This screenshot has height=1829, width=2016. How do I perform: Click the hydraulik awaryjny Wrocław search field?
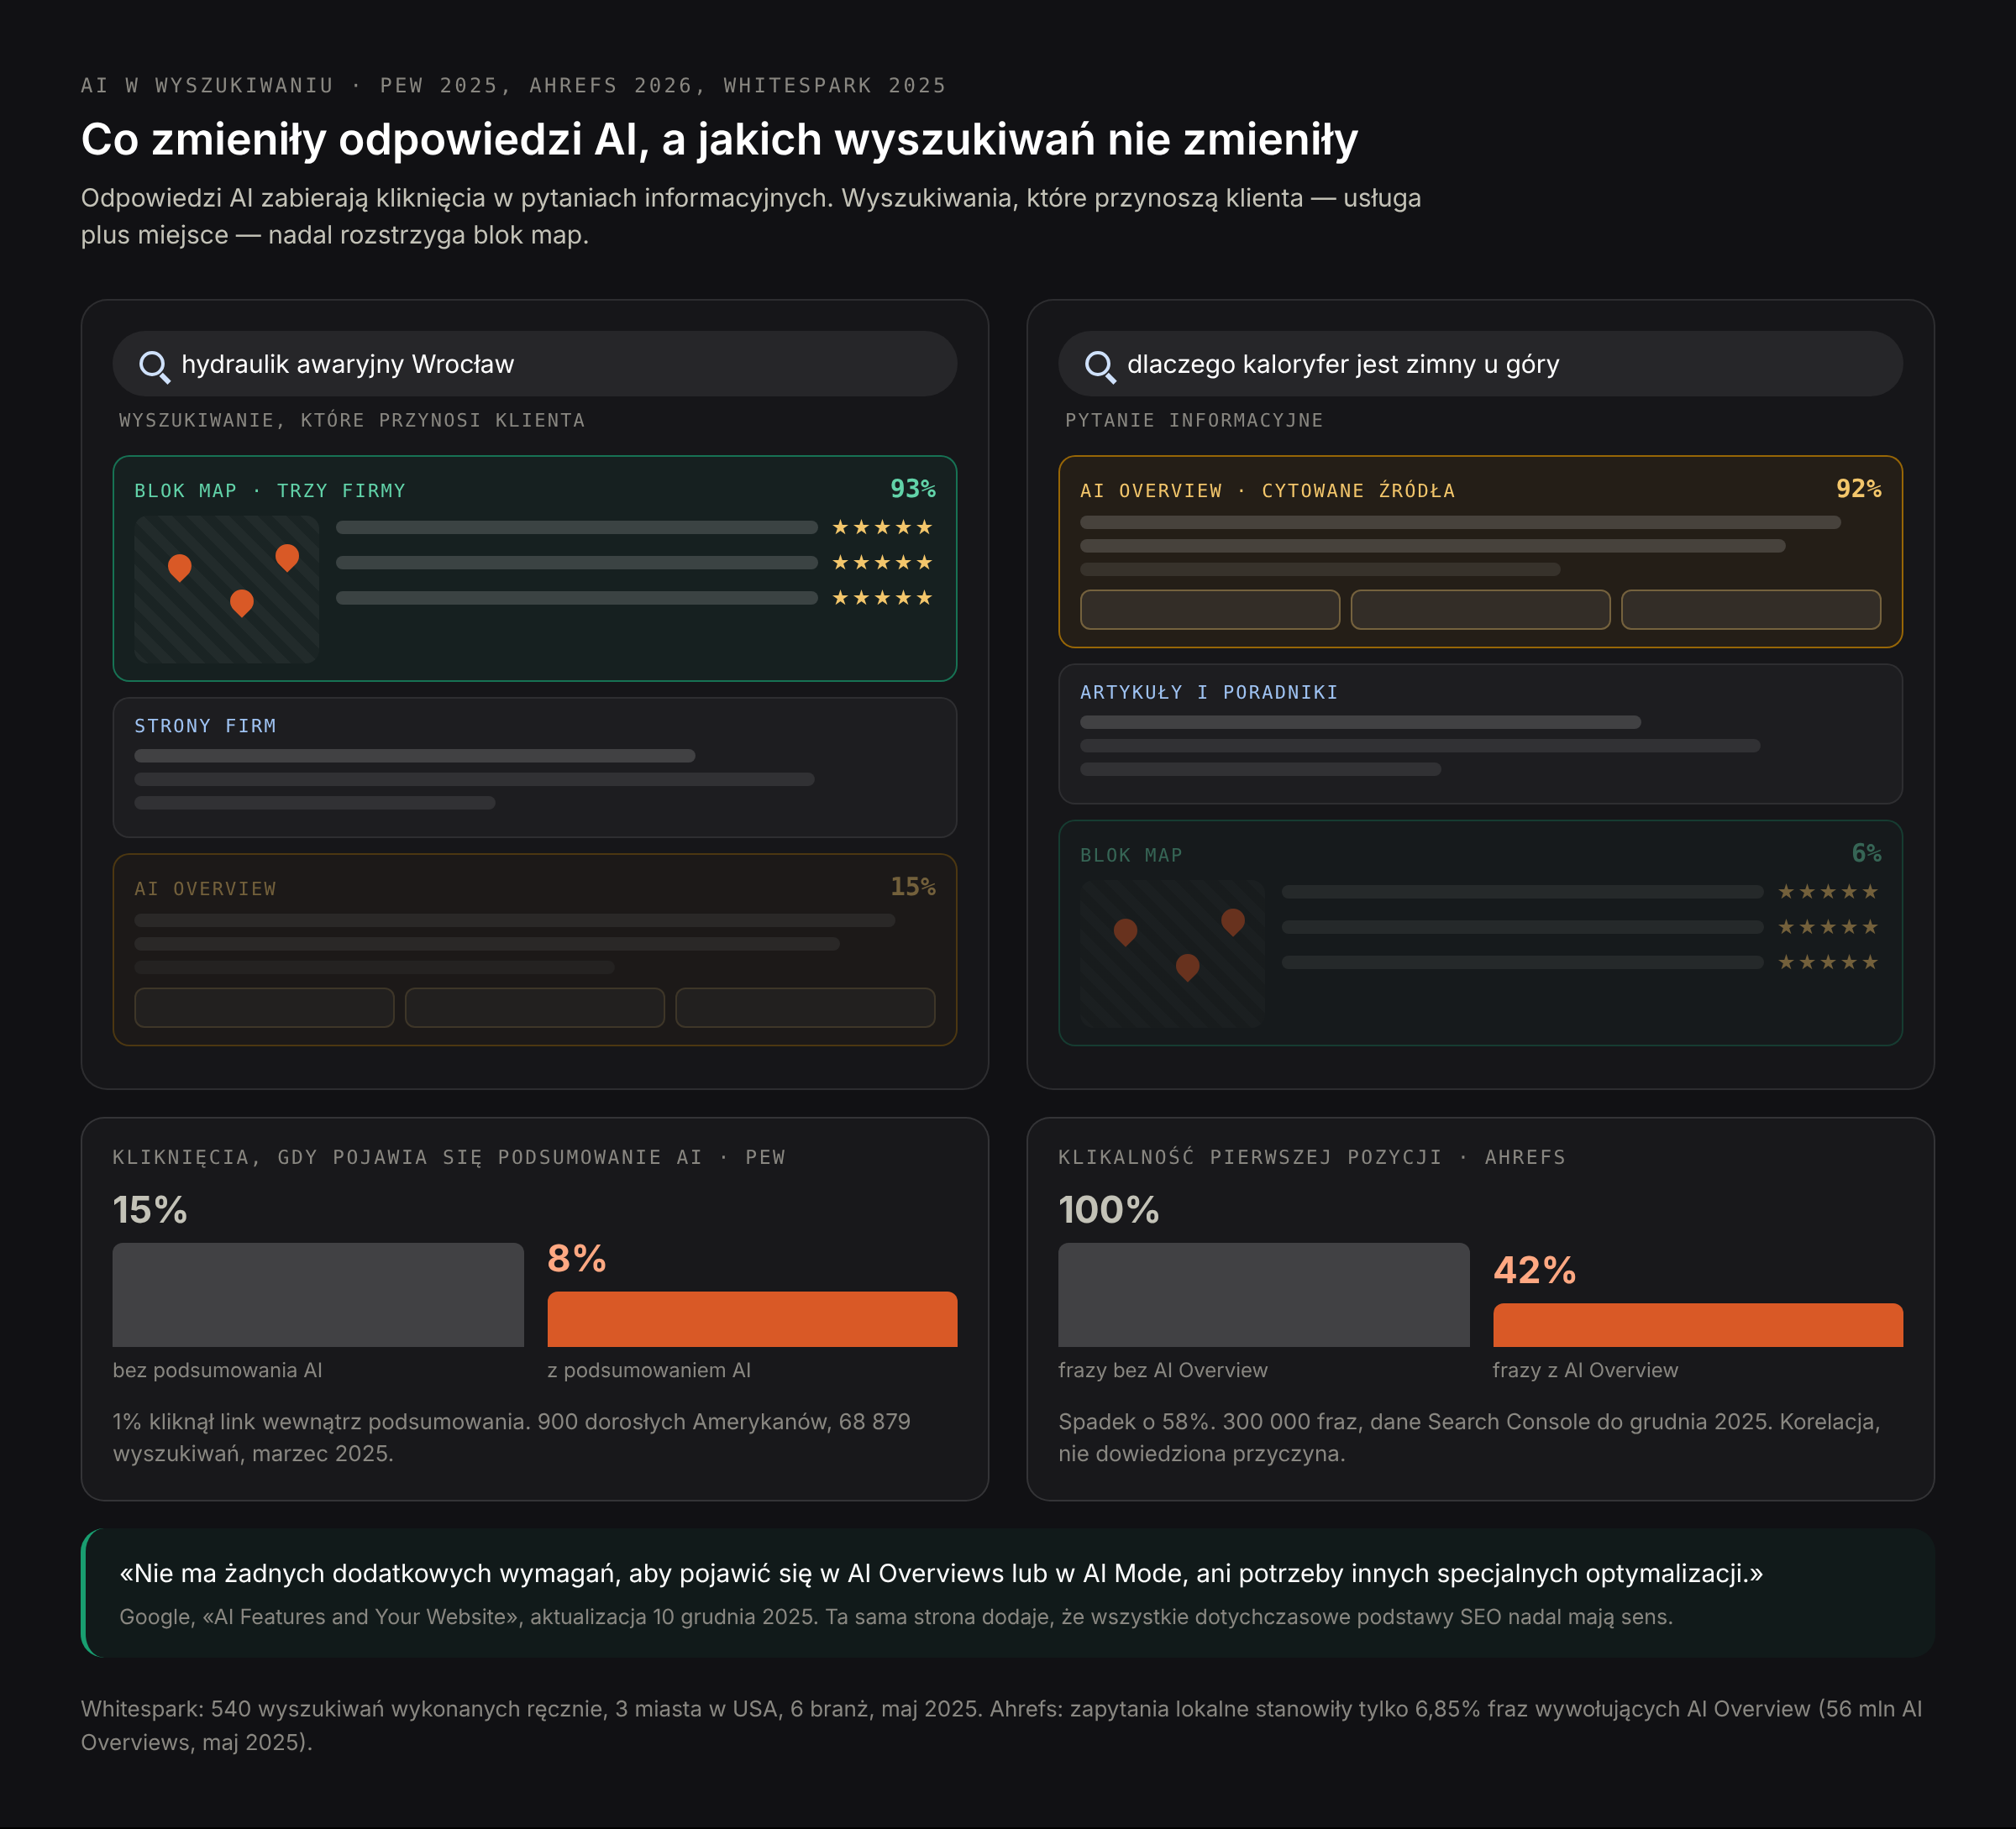[x=535, y=364]
